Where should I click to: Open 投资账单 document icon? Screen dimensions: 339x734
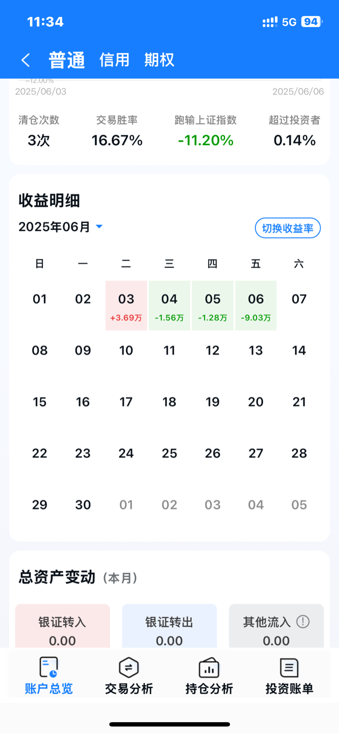(289, 667)
